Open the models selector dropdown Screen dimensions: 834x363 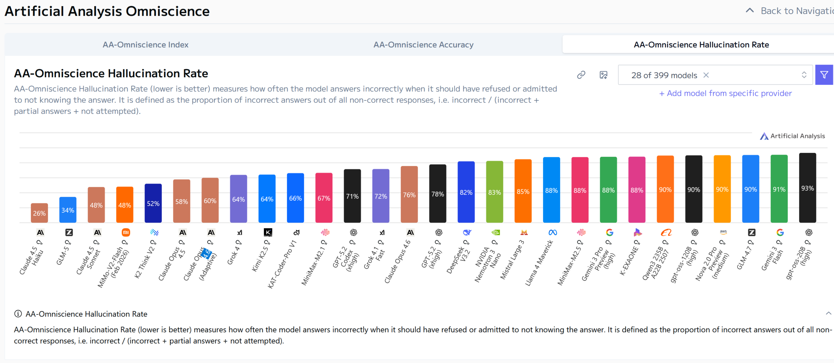[x=804, y=75]
